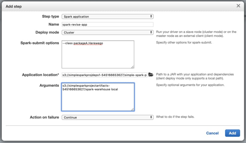Click the 'Run your driver on a slave node' help text
The image size is (246, 143).
click(x=196, y=34)
